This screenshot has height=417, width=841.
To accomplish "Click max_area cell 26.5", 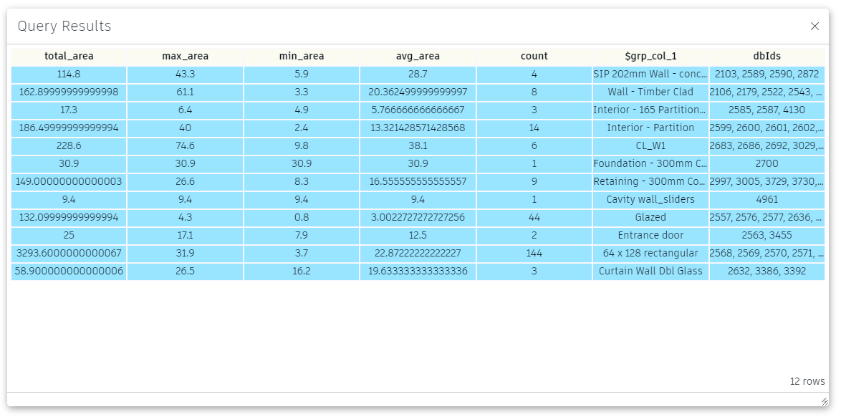I will point(185,271).
